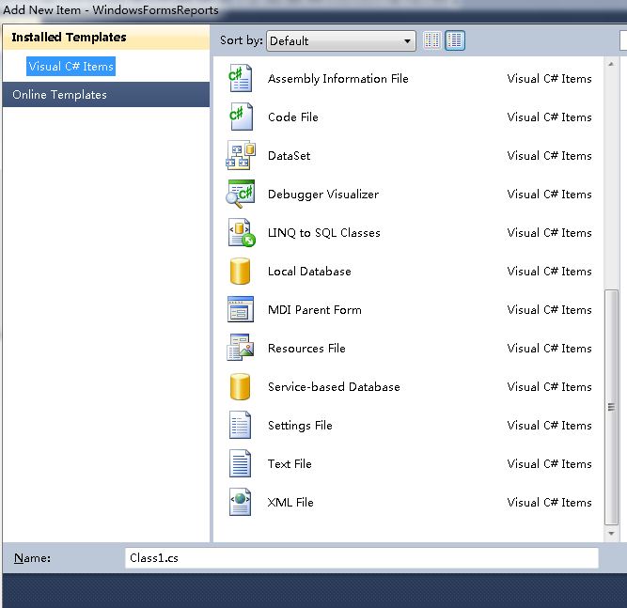Pick the Local Database entry
This screenshot has height=608, width=627.
point(309,272)
